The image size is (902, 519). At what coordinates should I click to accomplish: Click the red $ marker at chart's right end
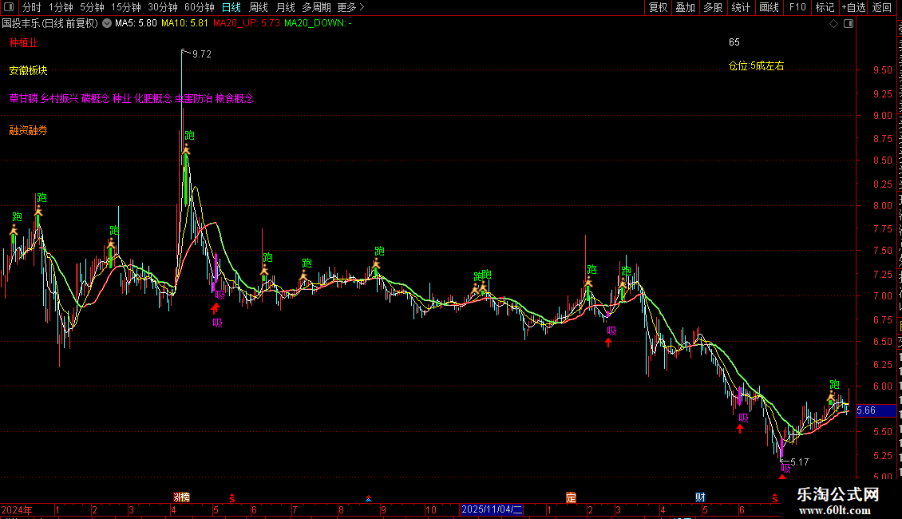775,498
